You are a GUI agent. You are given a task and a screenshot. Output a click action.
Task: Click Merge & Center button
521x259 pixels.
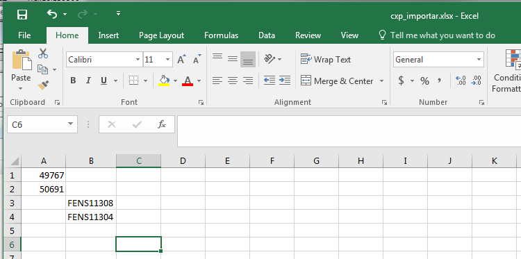337,81
